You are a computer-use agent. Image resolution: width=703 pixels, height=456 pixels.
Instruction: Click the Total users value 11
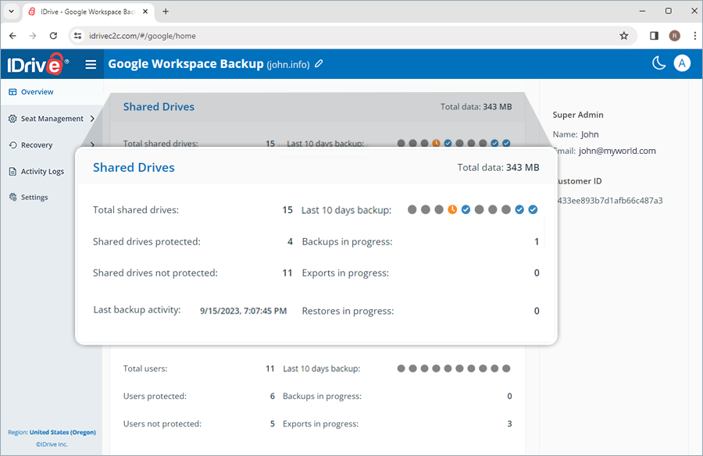(x=270, y=369)
